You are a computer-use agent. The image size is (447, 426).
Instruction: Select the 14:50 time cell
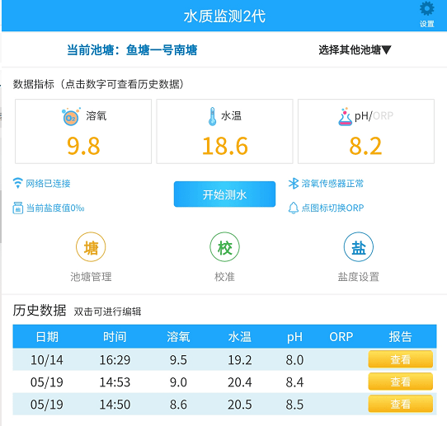[x=115, y=405]
